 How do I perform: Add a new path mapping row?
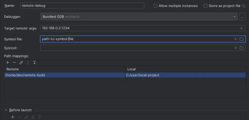[8, 63]
